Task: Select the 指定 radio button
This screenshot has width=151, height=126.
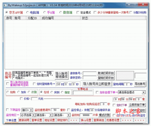Action: [62, 92]
